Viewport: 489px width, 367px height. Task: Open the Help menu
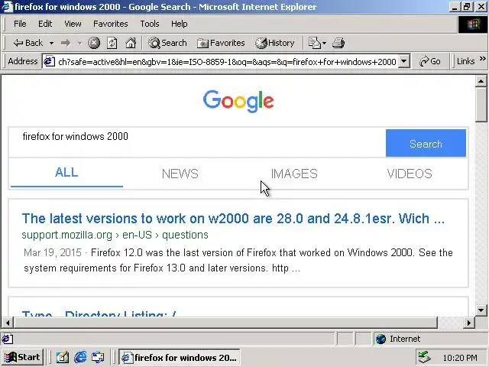click(x=180, y=24)
